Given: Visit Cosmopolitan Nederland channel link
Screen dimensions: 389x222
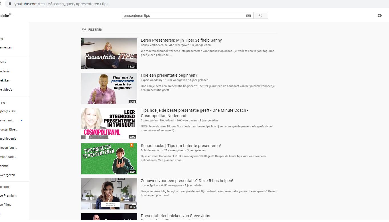Looking at the screenshot, I should pyautogui.click(x=157, y=120).
